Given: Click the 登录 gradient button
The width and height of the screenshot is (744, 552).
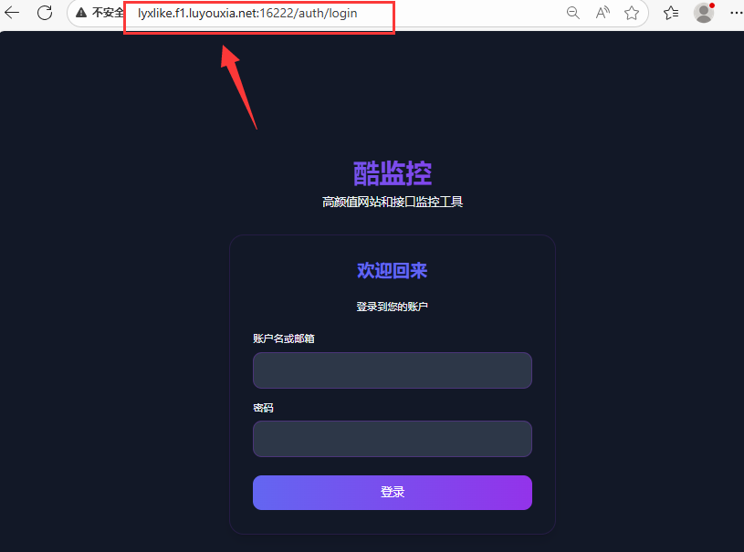Looking at the screenshot, I should point(393,493).
